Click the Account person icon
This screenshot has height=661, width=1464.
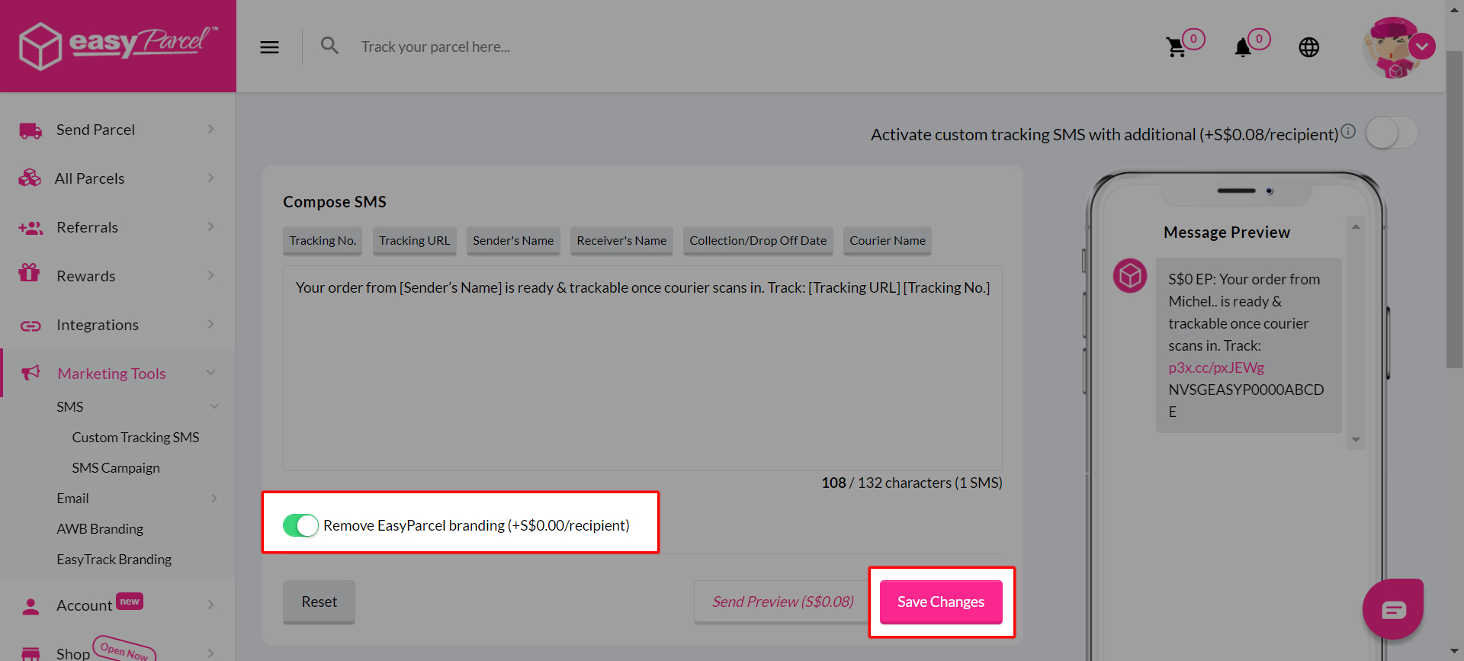click(30, 606)
